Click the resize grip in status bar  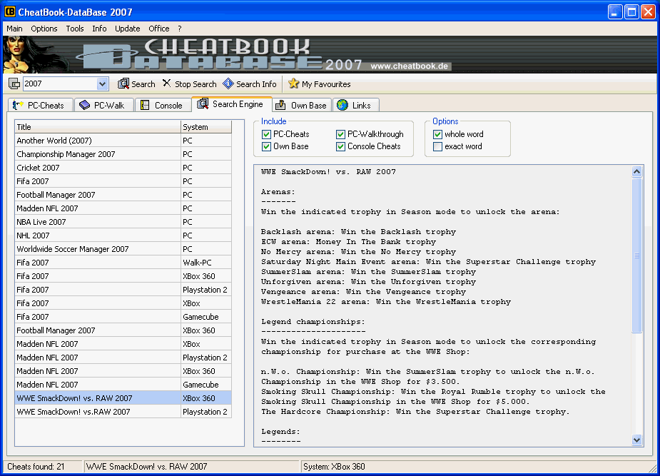point(652,468)
